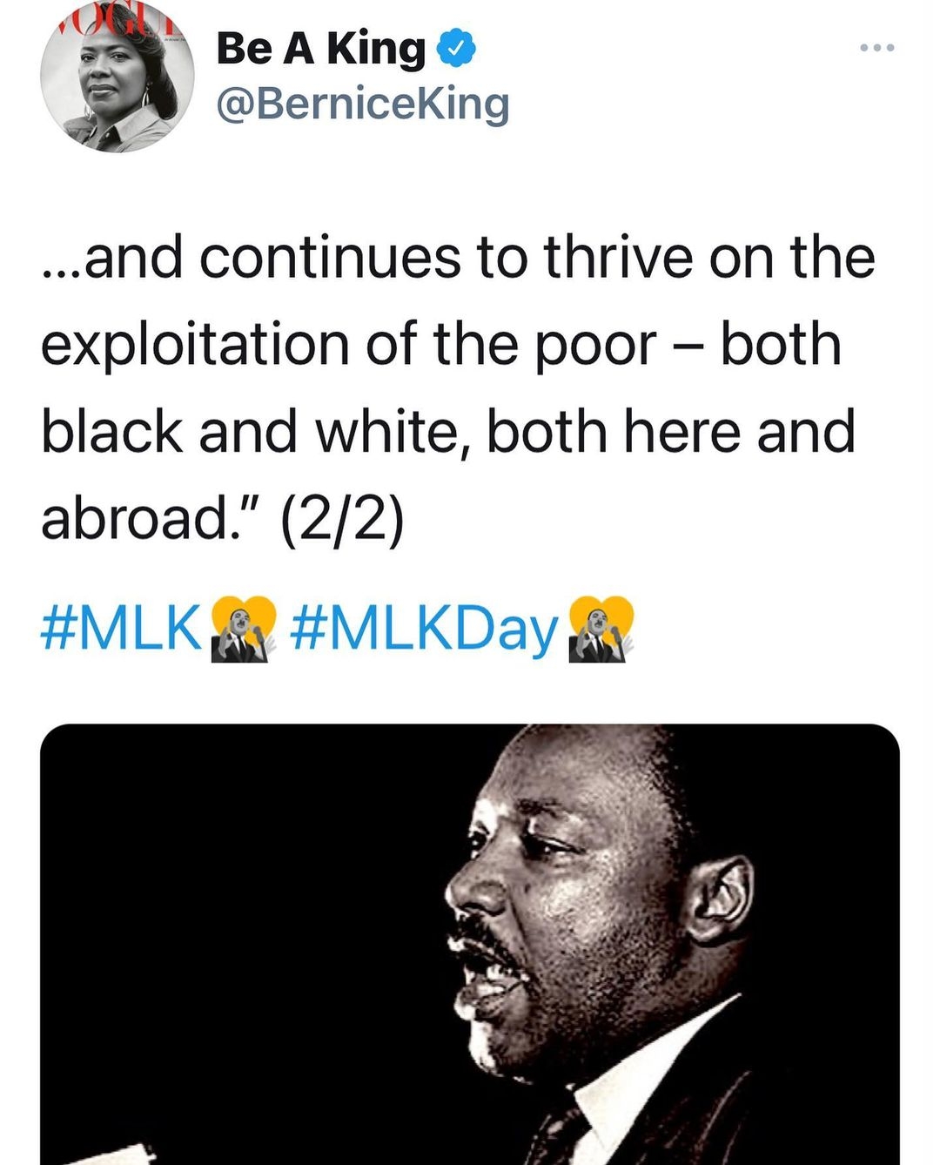Open the "Be A King" display name
The height and width of the screenshot is (1165, 940).
coord(320,49)
